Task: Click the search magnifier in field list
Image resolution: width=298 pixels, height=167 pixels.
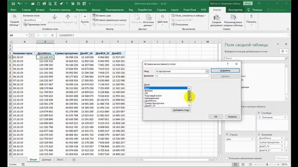Action: [286, 58]
